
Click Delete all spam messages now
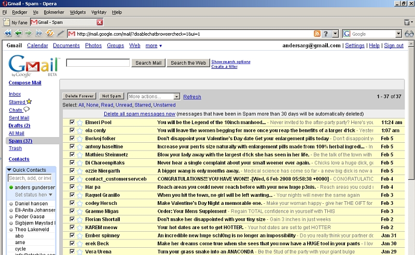coord(140,114)
